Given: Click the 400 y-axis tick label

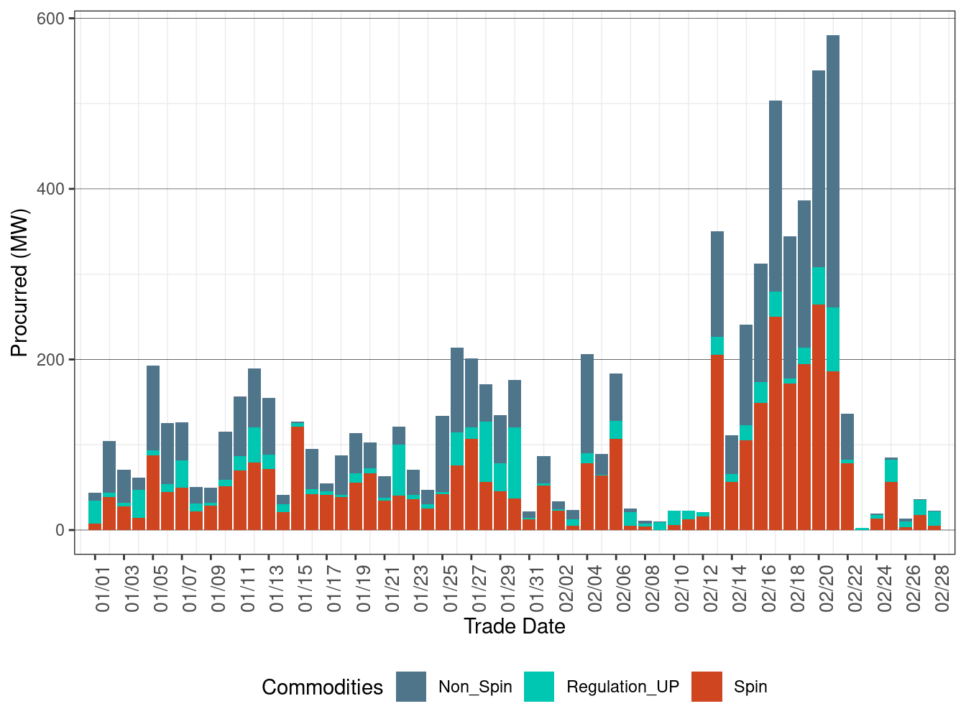Looking at the screenshot, I should tap(50, 189).
